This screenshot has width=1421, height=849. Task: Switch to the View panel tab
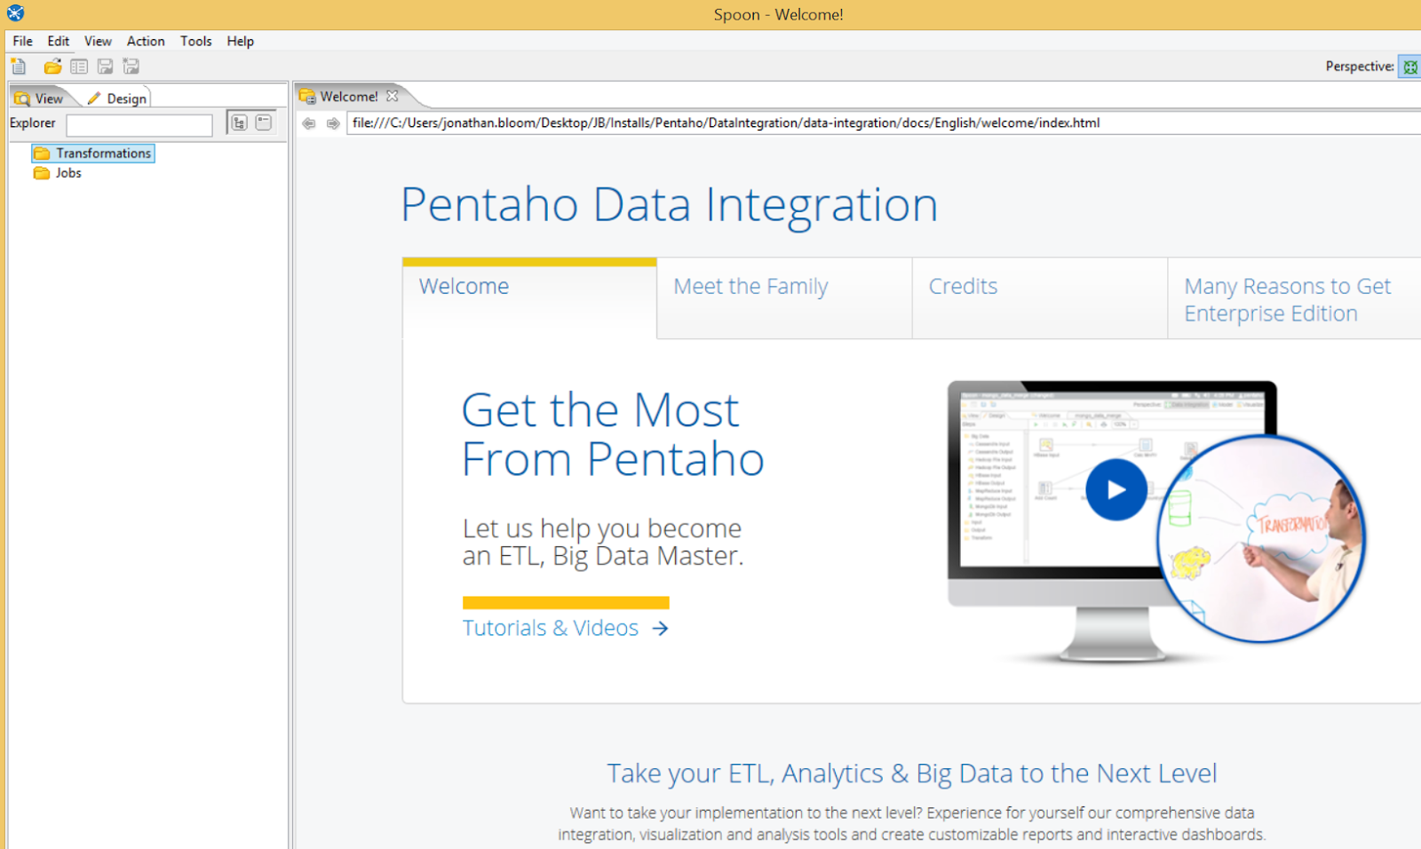click(x=41, y=98)
